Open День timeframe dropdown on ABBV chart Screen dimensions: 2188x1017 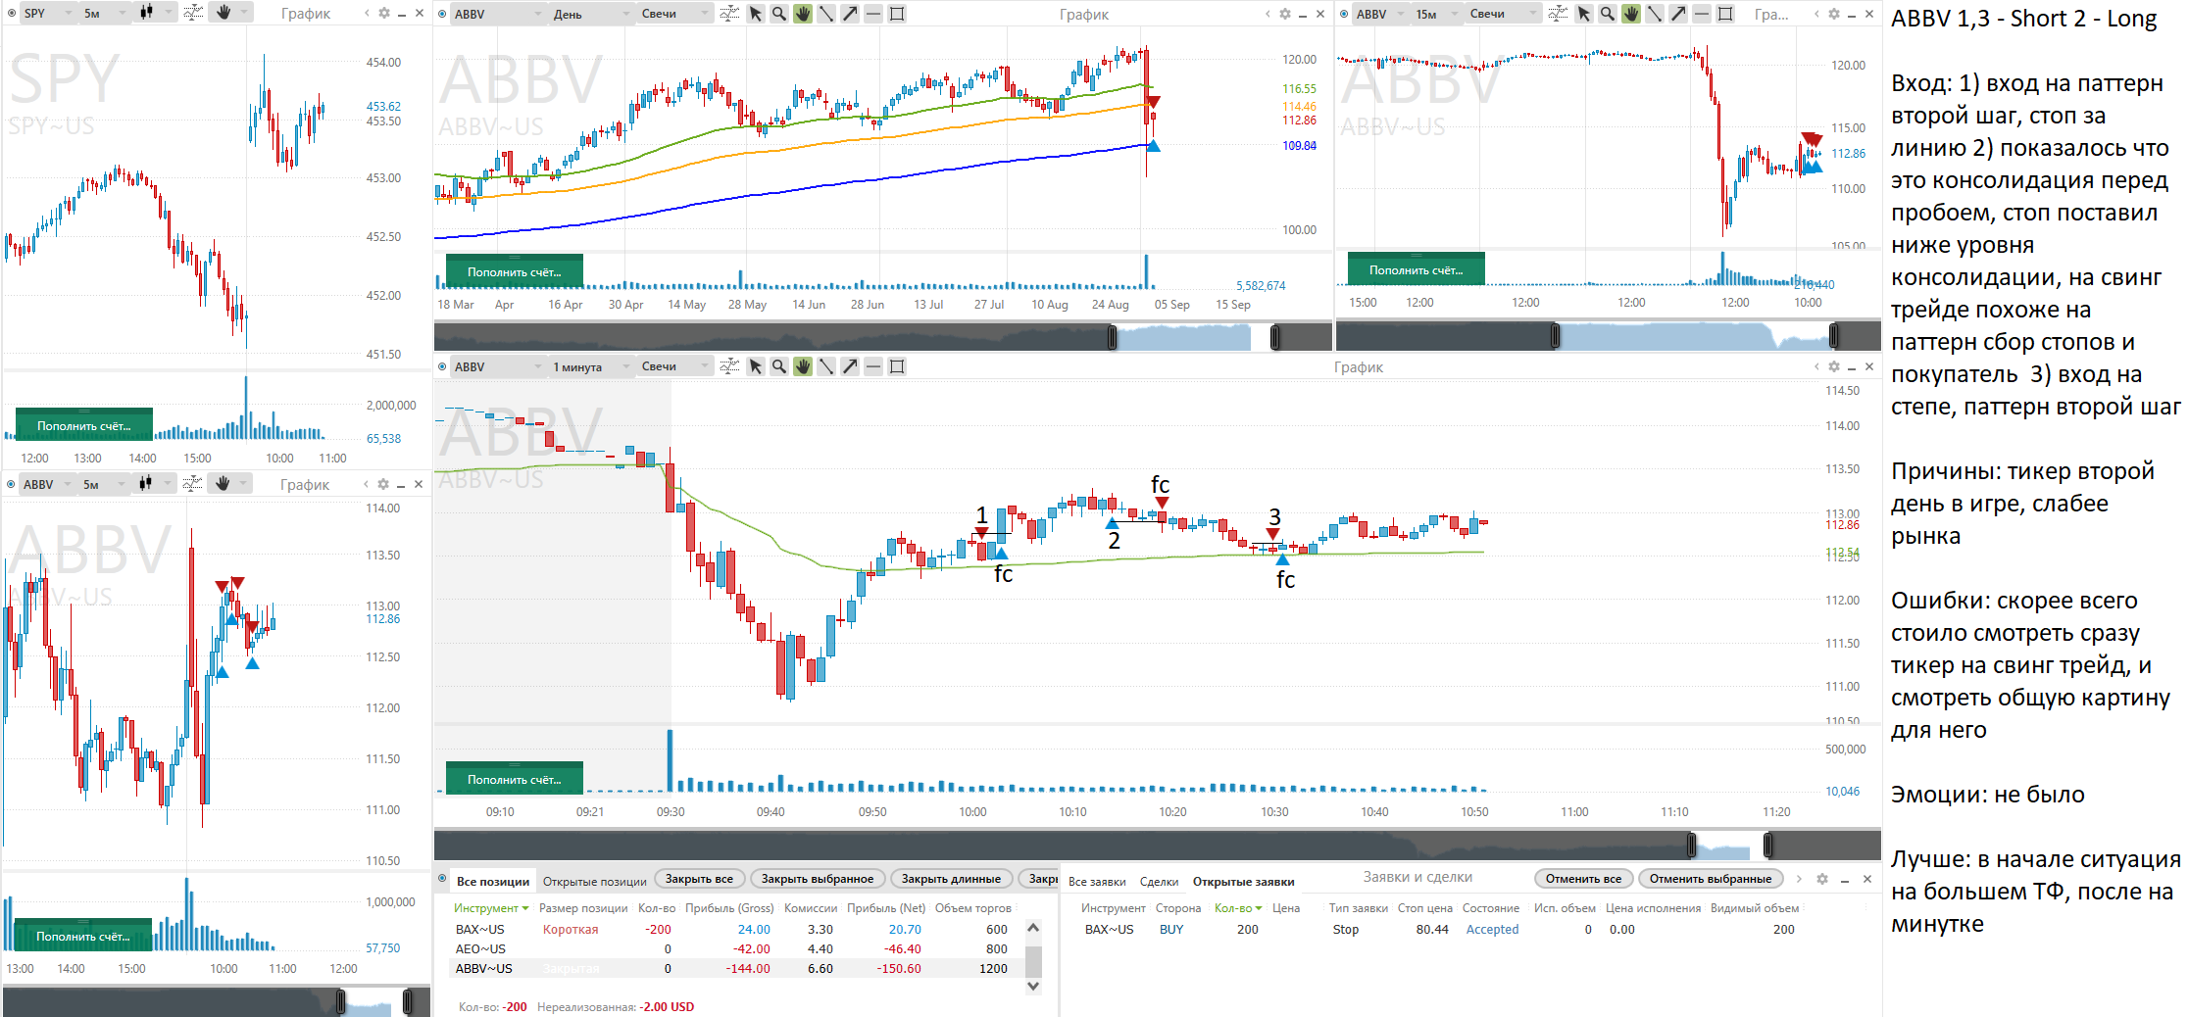(x=590, y=14)
